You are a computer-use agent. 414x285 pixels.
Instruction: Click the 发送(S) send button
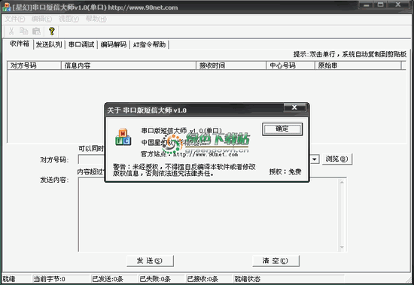coord(150,261)
